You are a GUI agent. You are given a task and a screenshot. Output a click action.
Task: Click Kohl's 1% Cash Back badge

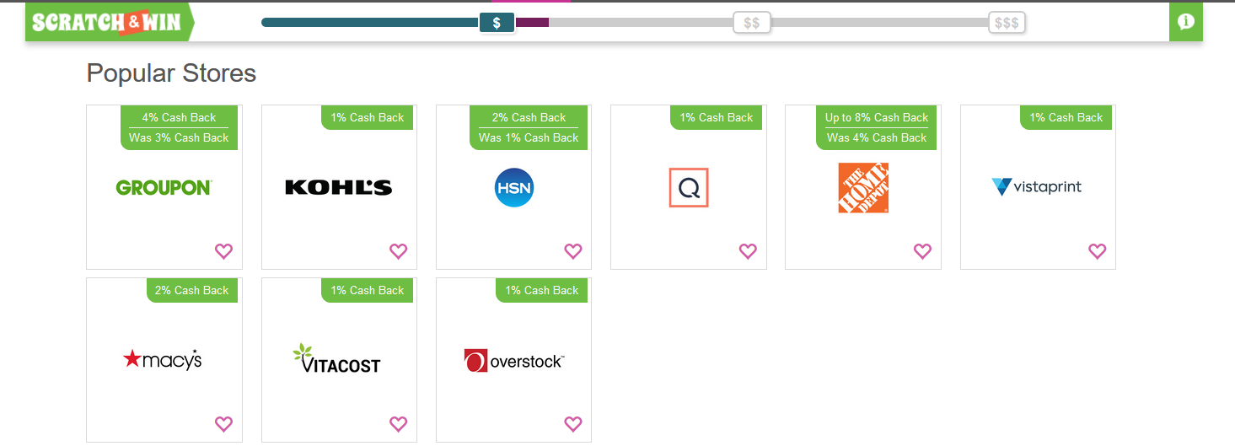tap(368, 117)
